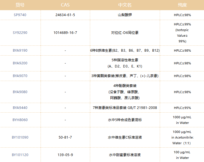Viewport: 204px width, 162px height.
Task: Click the BYA9080 product code
Action: pyautogui.click(x=20, y=92)
